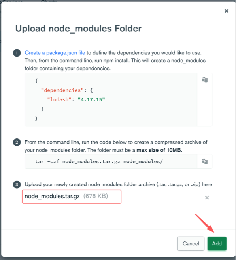Click the tar command text in the code box

pos(99,161)
